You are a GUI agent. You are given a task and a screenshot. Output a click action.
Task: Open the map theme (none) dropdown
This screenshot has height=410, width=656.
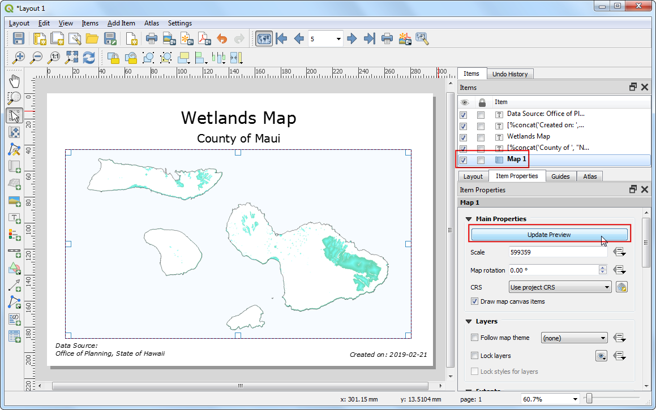574,338
